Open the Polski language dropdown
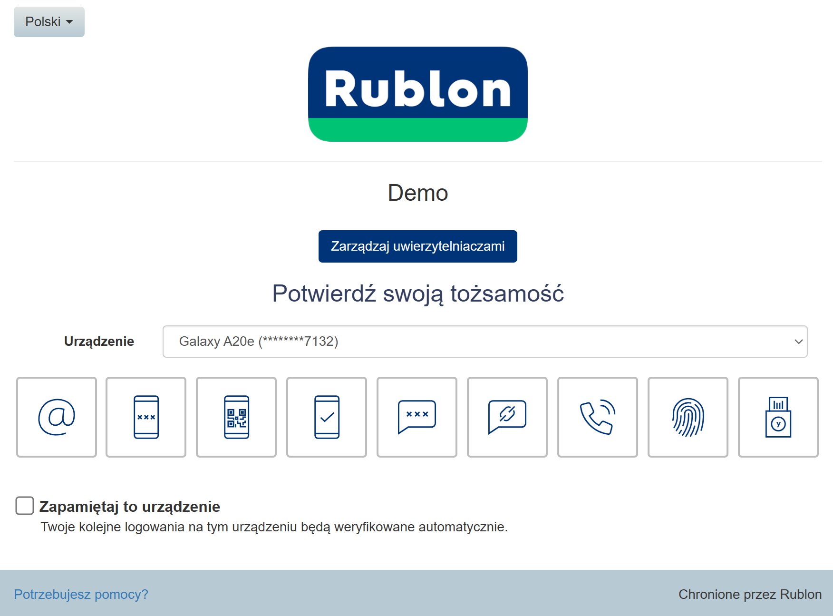833x616 pixels. tap(49, 22)
